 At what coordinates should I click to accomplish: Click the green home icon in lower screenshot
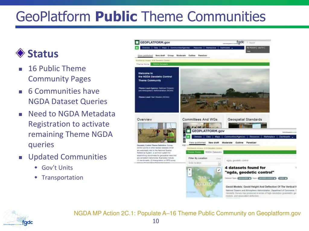(x=188, y=137)
